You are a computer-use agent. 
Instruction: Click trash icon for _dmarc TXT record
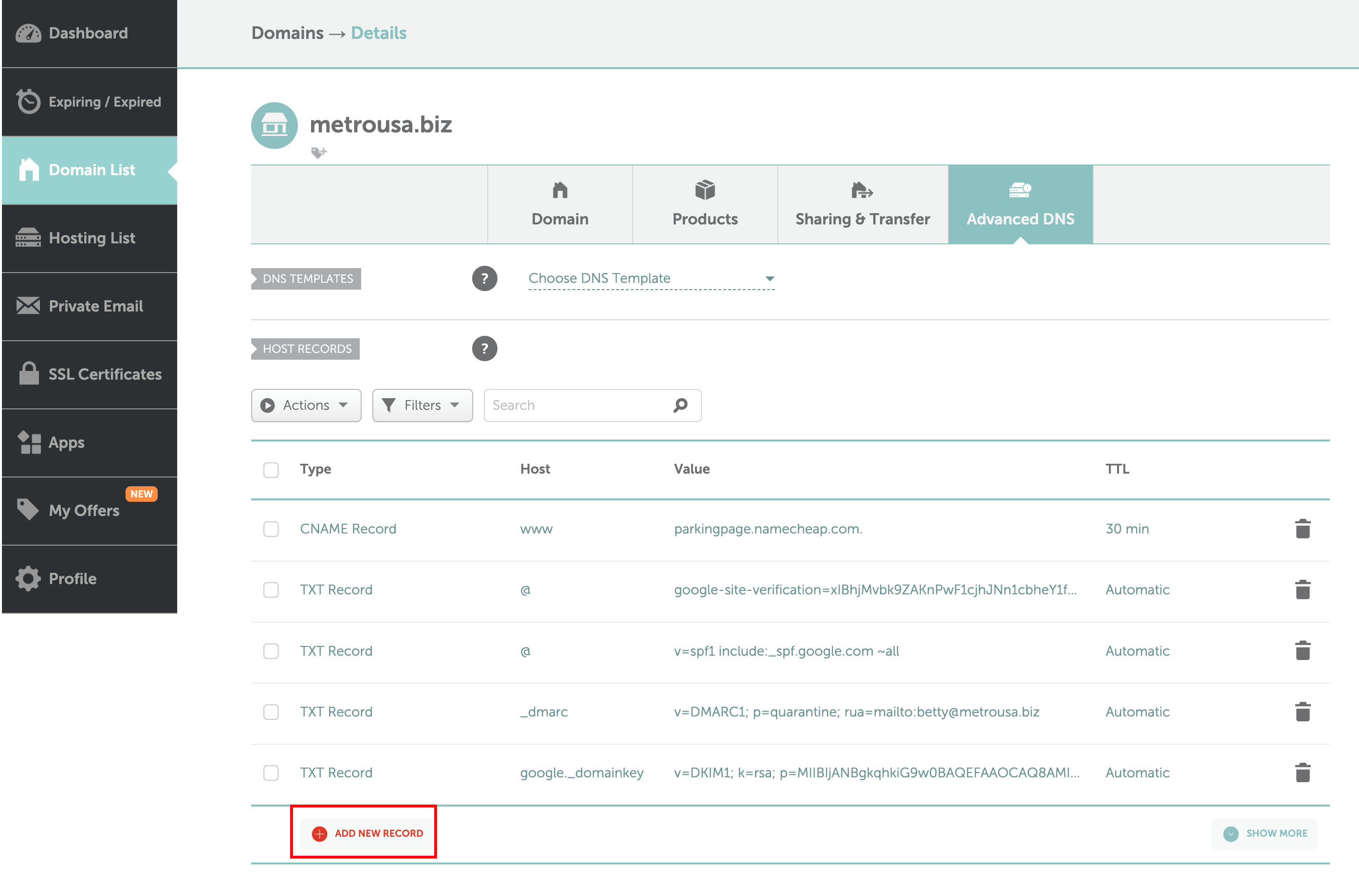1302,712
